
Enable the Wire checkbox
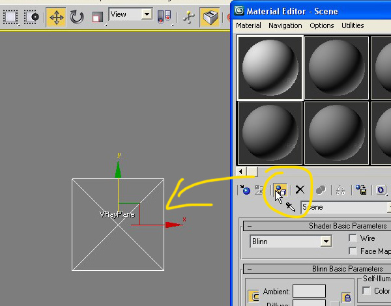(353, 238)
